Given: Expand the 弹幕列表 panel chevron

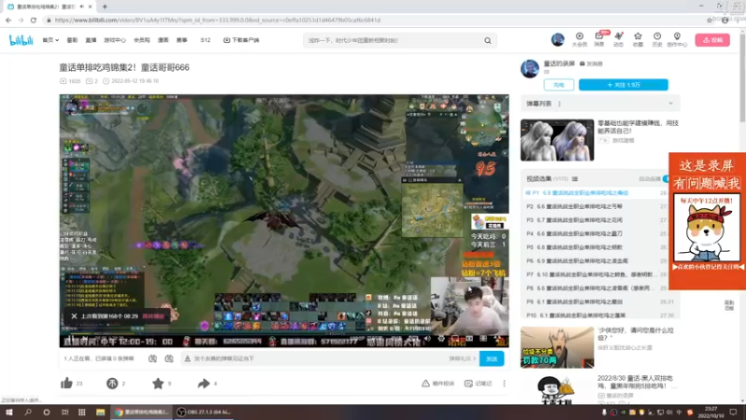Looking at the screenshot, I should pyautogui.click(x=670, y=104).
